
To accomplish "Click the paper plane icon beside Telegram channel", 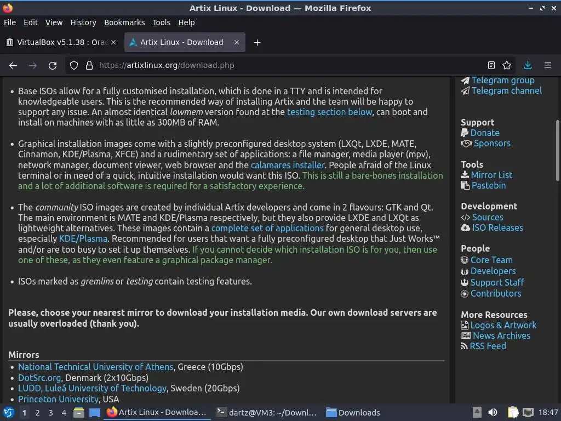I will pos(465,90).
